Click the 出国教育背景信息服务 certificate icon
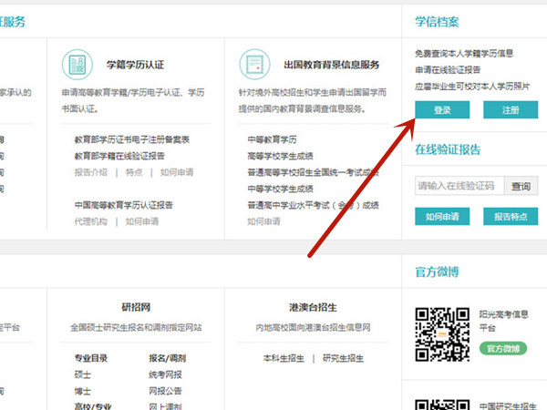Screen dimensions: 547x410 (254, 64)
